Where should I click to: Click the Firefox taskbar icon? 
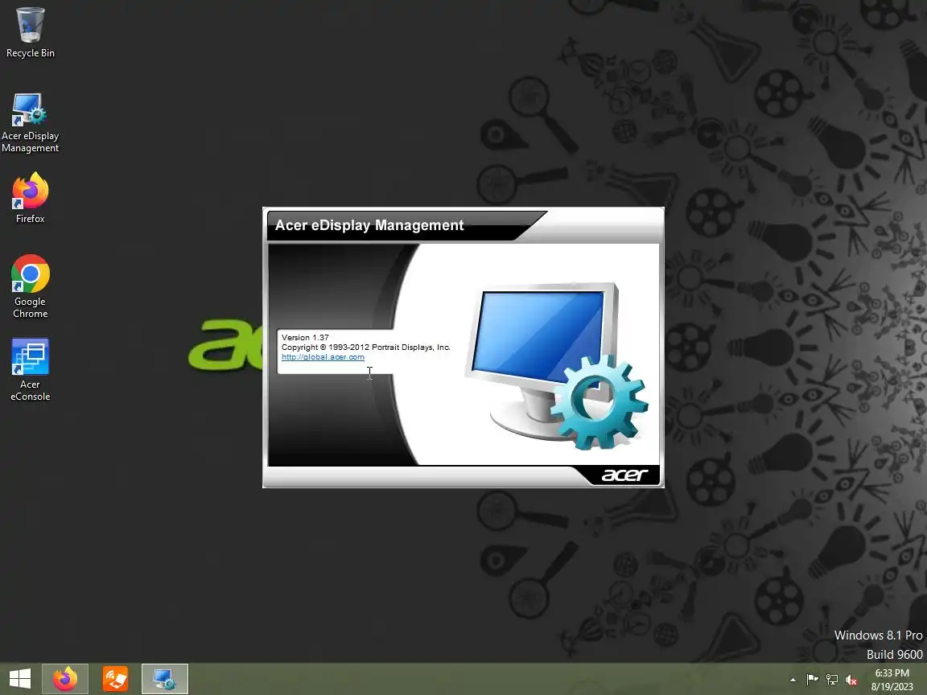click(65, 678)
